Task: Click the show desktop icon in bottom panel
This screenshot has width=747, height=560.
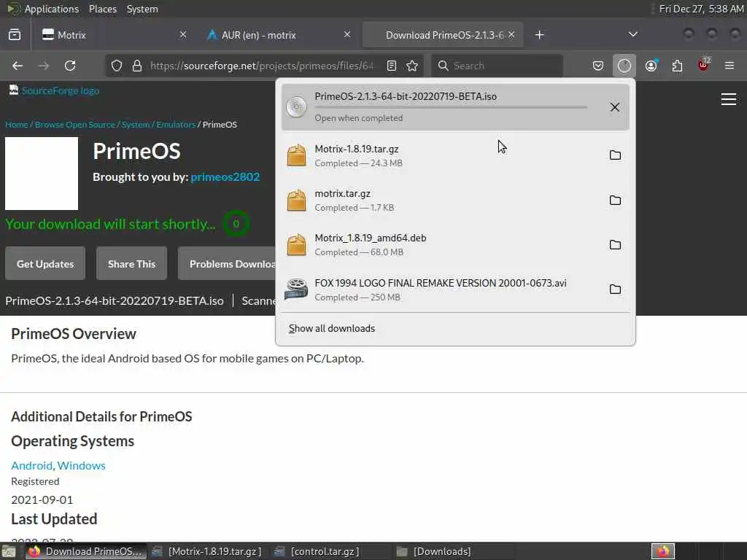Action: click(9, 551)
